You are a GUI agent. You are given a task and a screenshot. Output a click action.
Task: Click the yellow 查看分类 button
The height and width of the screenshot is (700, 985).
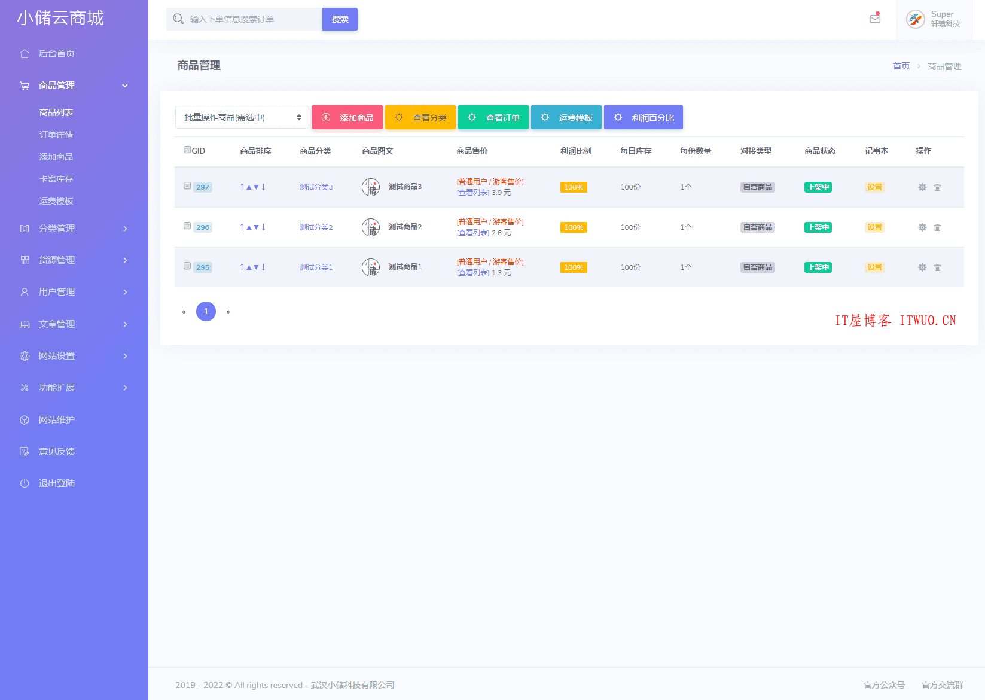click(x=420, y=117)
